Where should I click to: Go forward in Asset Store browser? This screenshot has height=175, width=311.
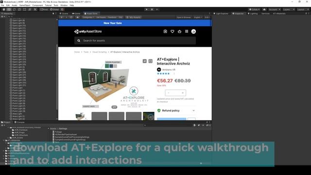click(x=67, y=17)
